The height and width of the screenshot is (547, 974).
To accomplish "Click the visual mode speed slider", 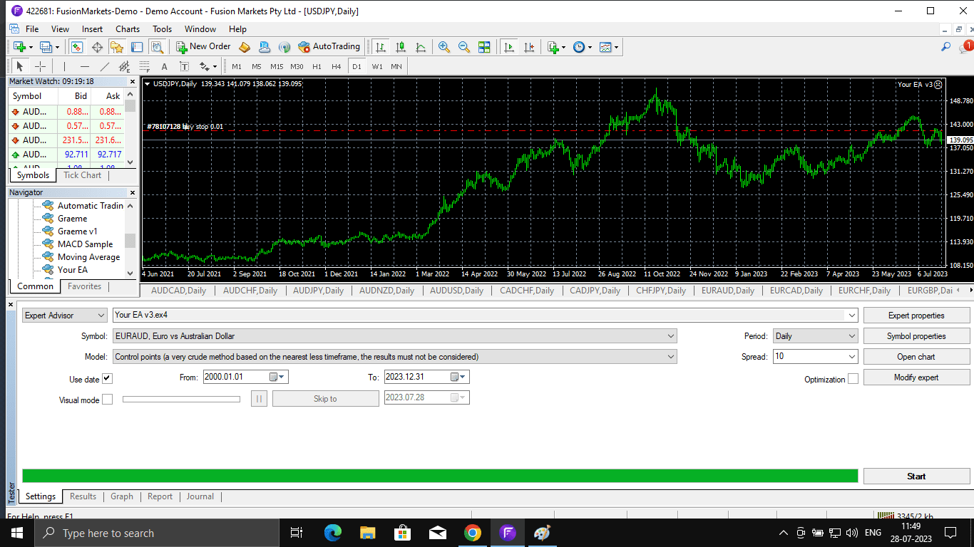I will (x=181, y=399).
